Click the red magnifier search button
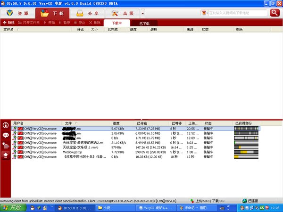The width and height of the screenshot is (283, 212). tap(275, 13)
